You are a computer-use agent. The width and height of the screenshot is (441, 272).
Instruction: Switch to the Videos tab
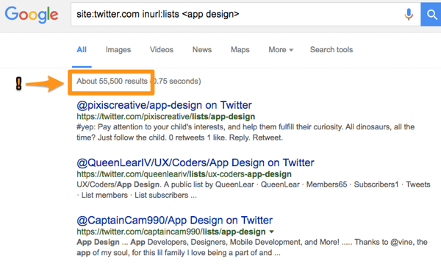click(162, 50)
